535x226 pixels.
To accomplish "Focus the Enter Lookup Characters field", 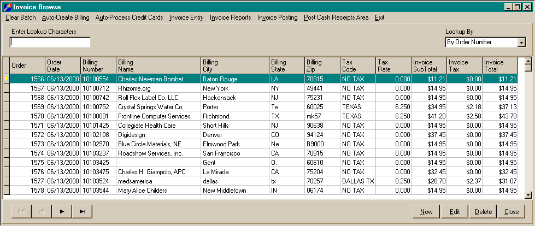I will 50,43.
